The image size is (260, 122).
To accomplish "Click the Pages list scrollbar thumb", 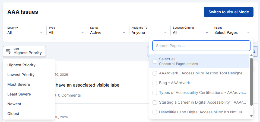I will point(251,81).
